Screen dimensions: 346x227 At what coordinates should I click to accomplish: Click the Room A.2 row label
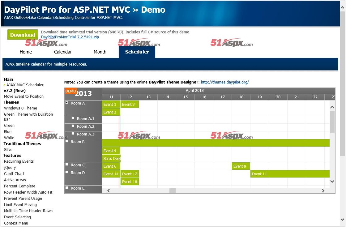[x=85, y=126]
